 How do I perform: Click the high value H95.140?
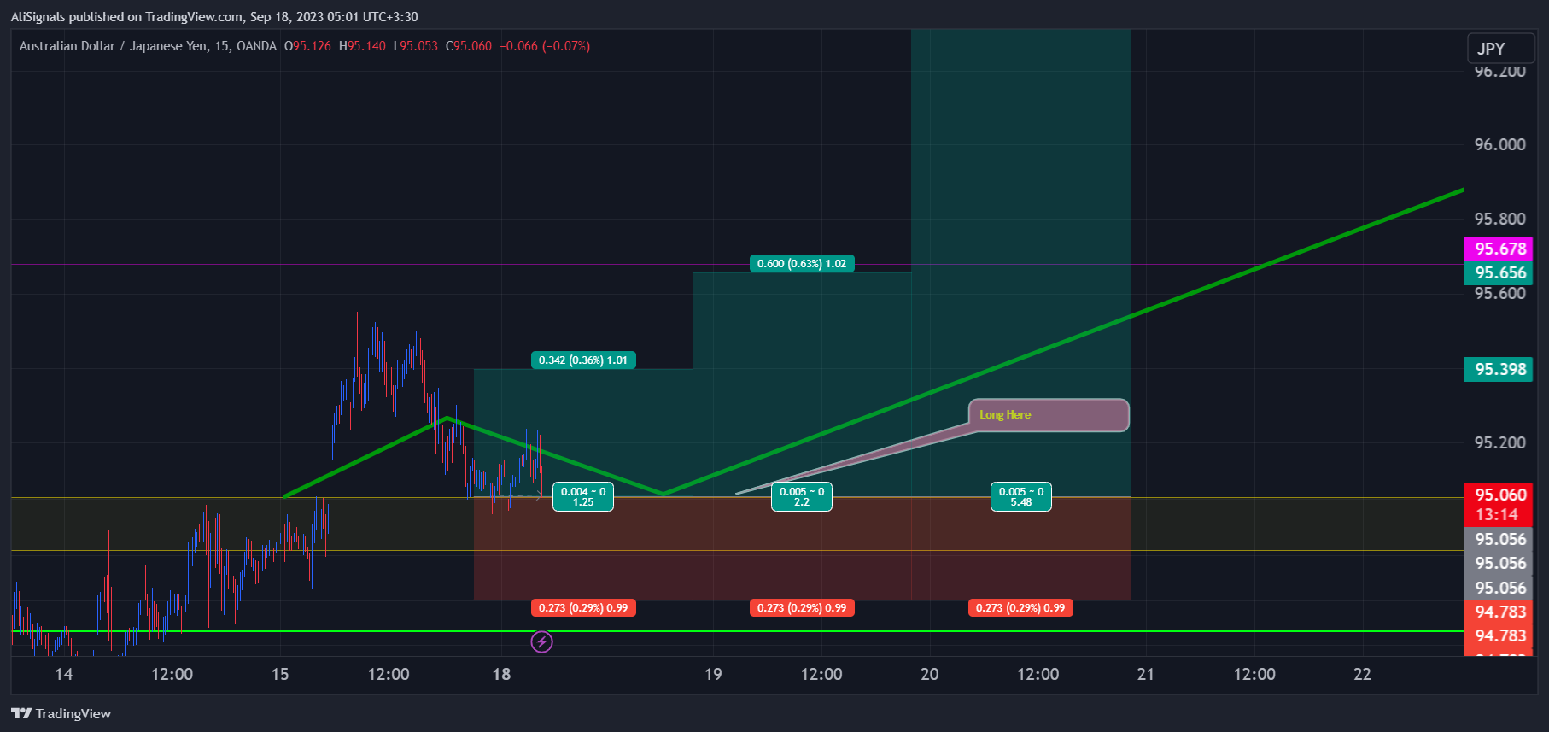coord(362,46)
